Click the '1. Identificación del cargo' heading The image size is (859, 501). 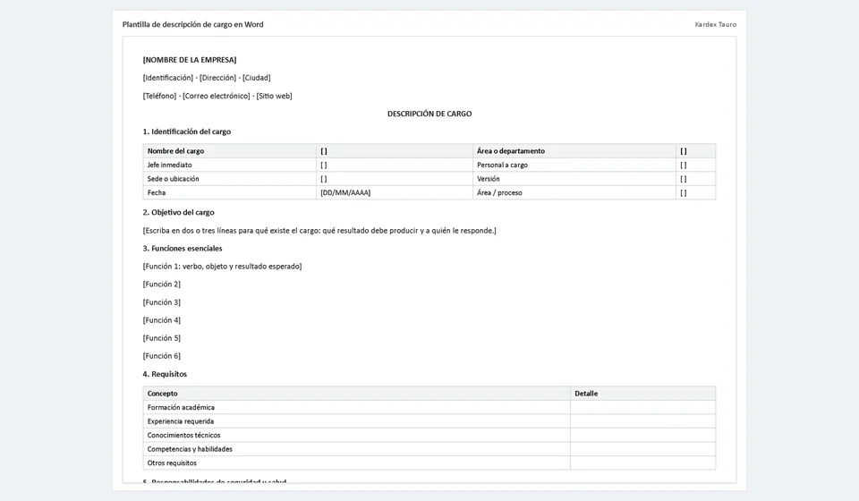coord(187,132)
